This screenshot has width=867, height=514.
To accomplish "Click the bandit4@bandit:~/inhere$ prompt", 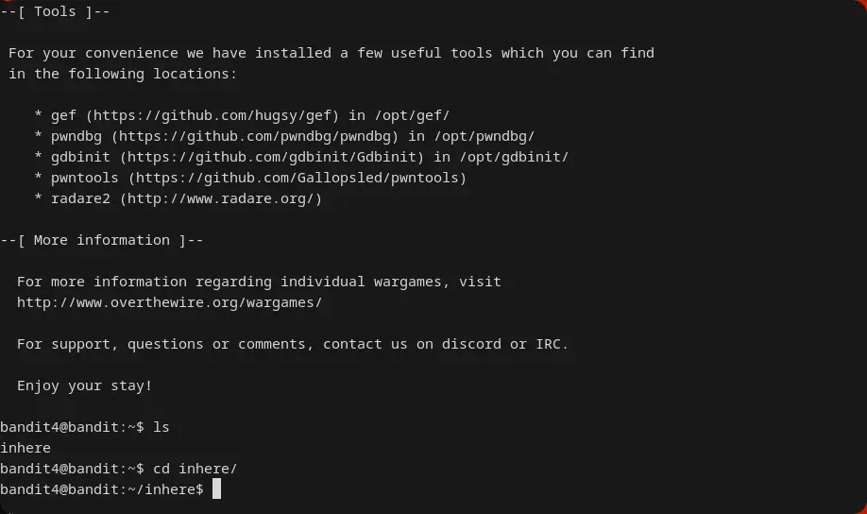I will [x=101, y=489].
